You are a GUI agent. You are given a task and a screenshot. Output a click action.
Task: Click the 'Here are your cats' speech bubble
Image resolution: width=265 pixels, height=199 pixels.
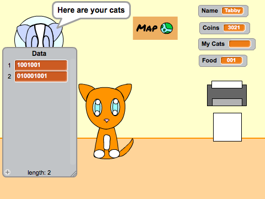(x=91, y=11)
